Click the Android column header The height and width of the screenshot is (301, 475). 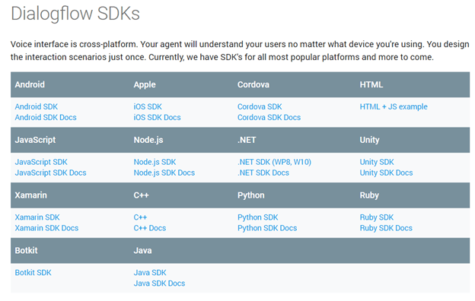[x=30, y=84]
